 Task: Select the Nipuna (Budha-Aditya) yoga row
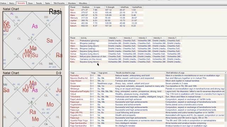pyautogui.click(x=147, y=78)
